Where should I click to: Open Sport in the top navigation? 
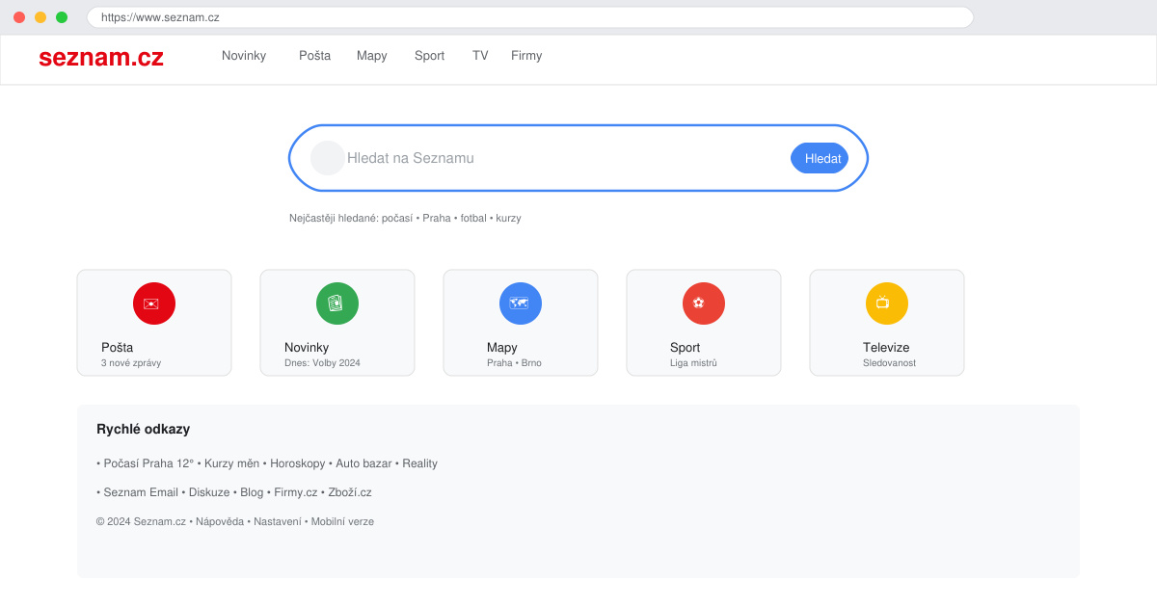click(x=429, y=56)
